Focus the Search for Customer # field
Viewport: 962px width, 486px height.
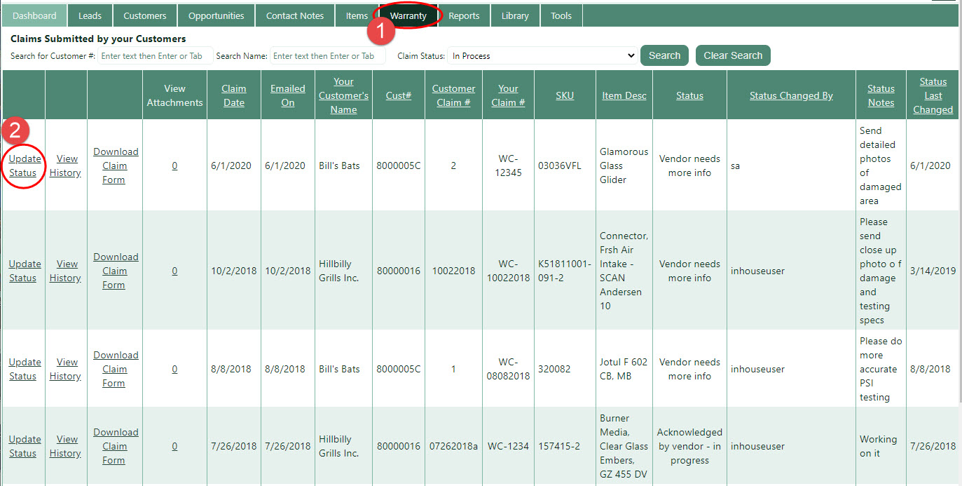pos(155,56)
